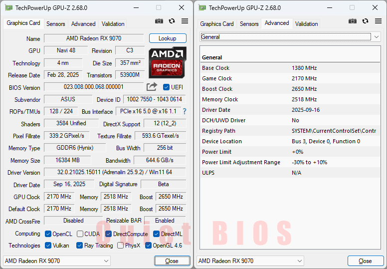Select the Advanced tab in right window
387x269 pixels.
[x=277, y=23]
